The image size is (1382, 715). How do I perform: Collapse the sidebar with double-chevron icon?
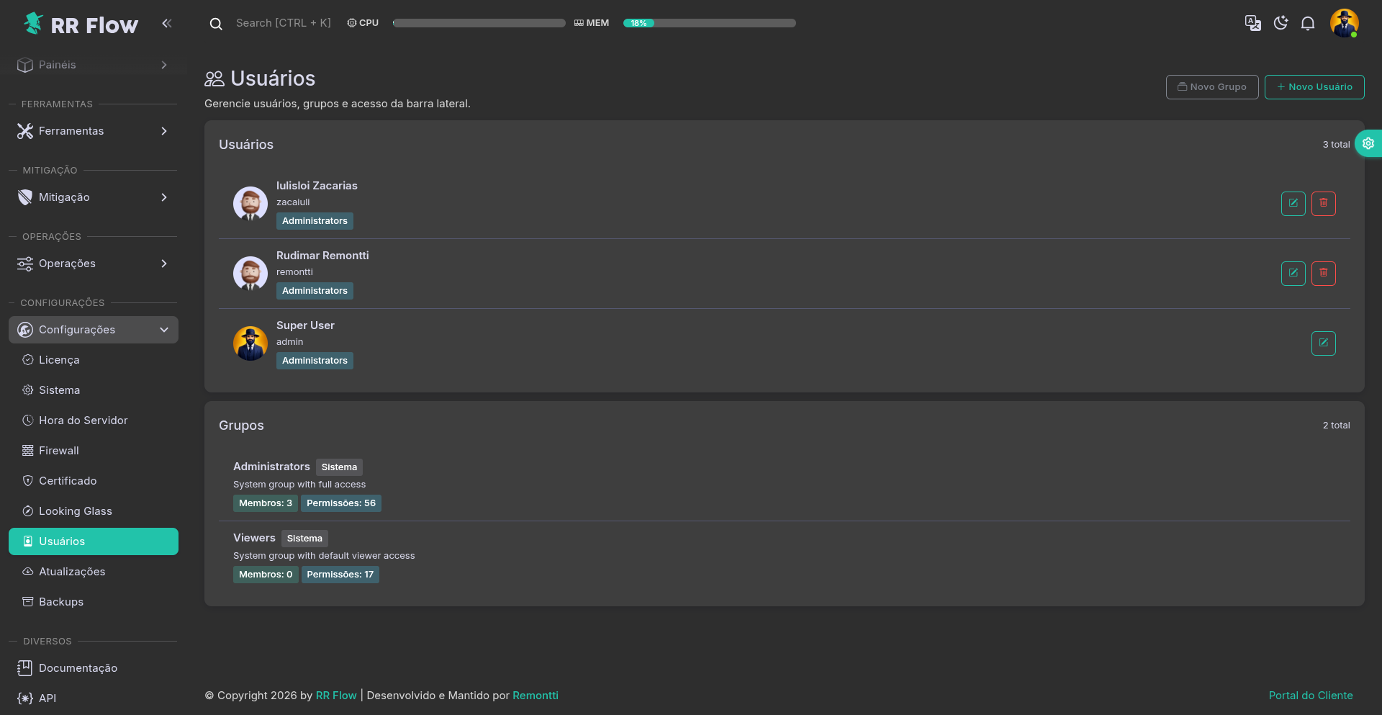(x=167, y=23)
